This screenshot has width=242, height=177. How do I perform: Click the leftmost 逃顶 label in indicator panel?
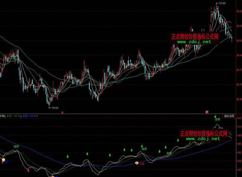pos(16,146)
